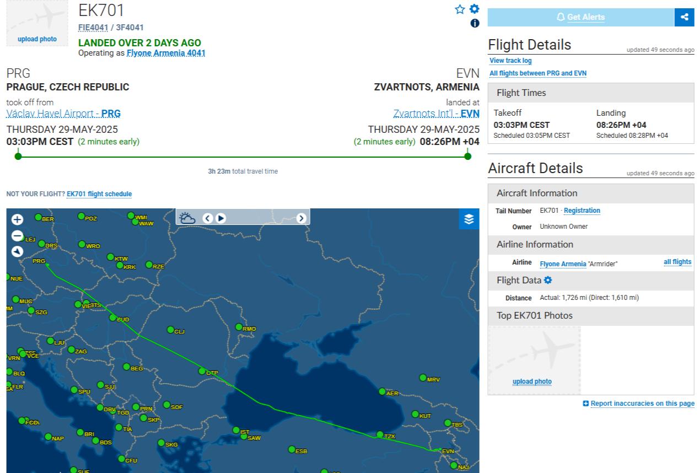Click the TBS airport marker
The height and width of the screenshot is (473, 699).
point(448,423)
